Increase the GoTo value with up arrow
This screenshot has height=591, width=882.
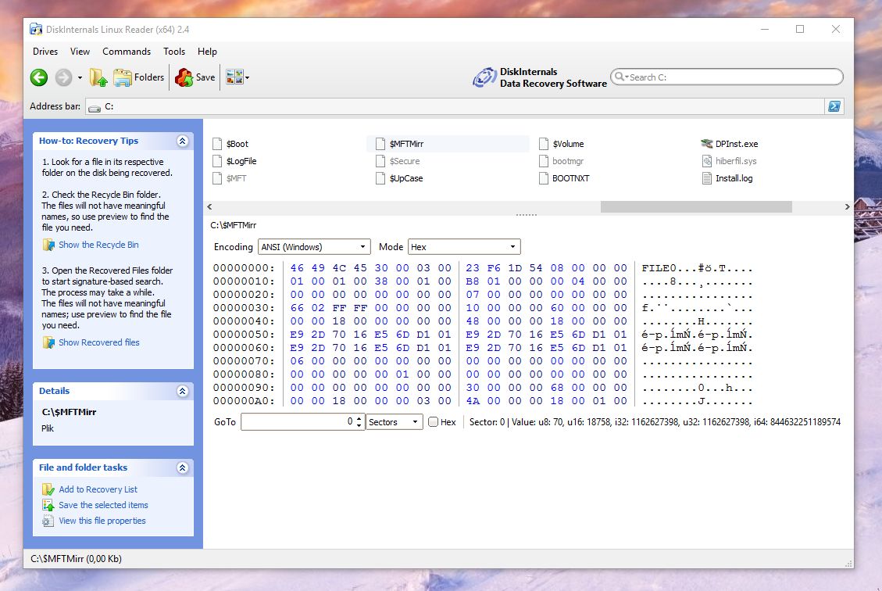tap(359, 418)
